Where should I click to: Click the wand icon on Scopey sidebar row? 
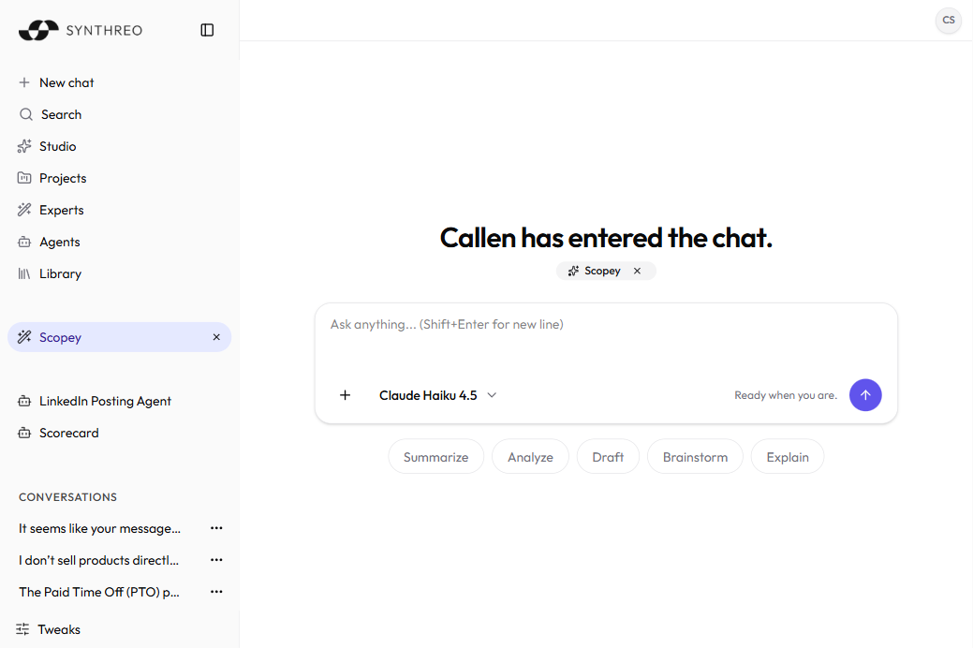click(24, 337)
